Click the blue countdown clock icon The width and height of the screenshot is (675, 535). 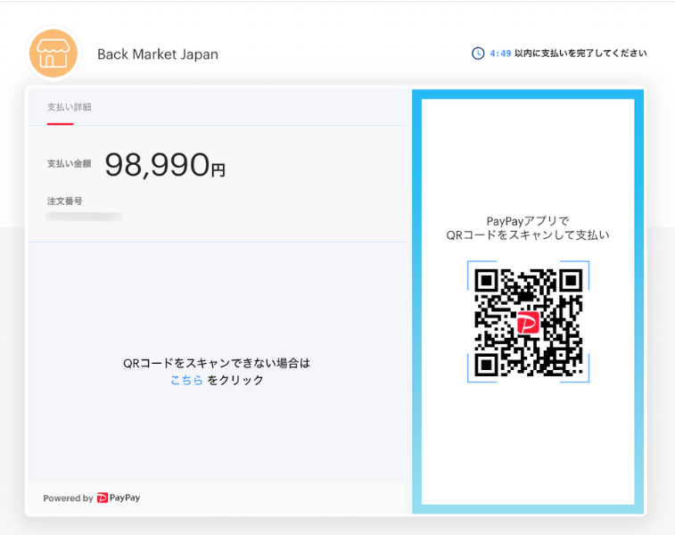click(478, 53)
